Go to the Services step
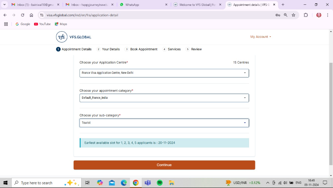This screenshot has height=188, width=333. pos(171,49)
